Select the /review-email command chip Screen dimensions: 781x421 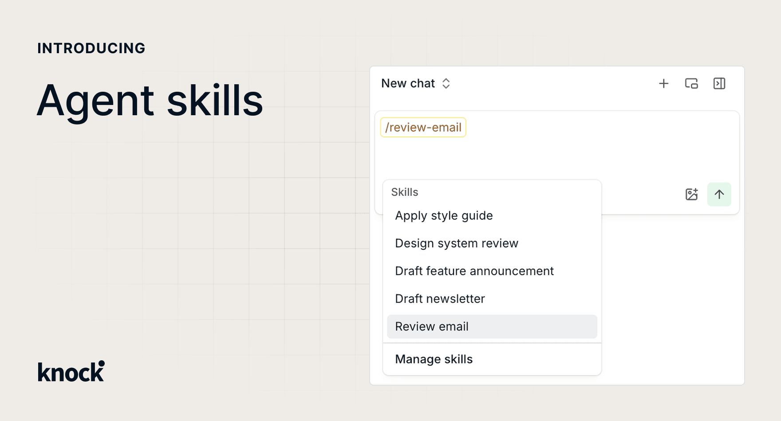423,128
